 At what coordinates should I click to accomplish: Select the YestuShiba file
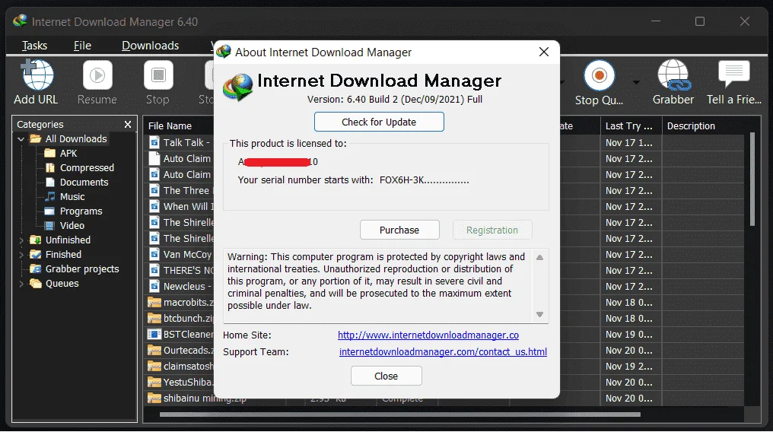click(180, 382)
